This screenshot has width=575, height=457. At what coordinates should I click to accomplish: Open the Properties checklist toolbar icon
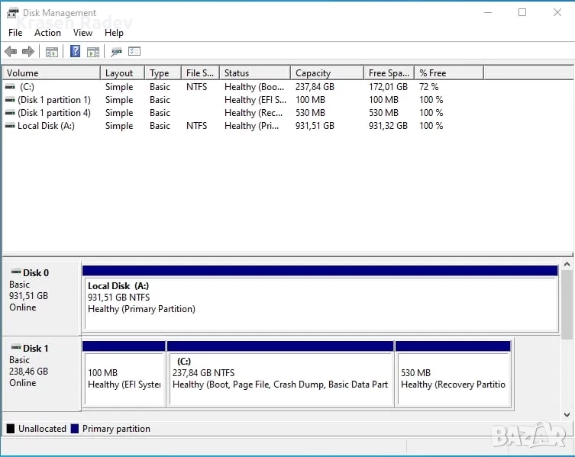click(x=134, y=52)
